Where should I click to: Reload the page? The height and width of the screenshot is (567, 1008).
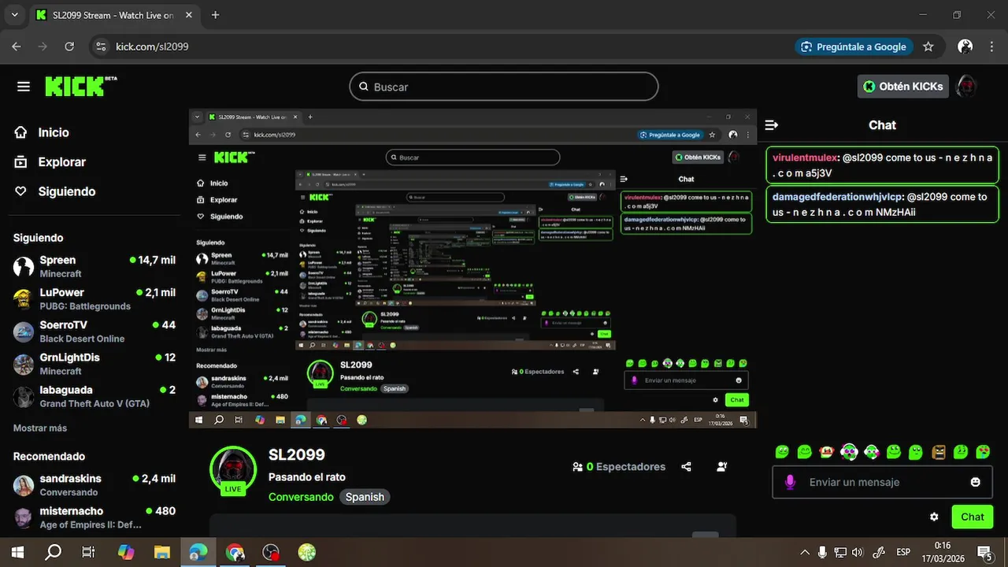(69, 46)
